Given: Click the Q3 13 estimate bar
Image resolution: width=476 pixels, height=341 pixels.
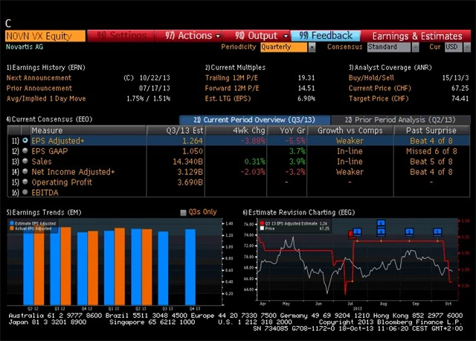Looking at the screenshot, I should coord(163,268).
